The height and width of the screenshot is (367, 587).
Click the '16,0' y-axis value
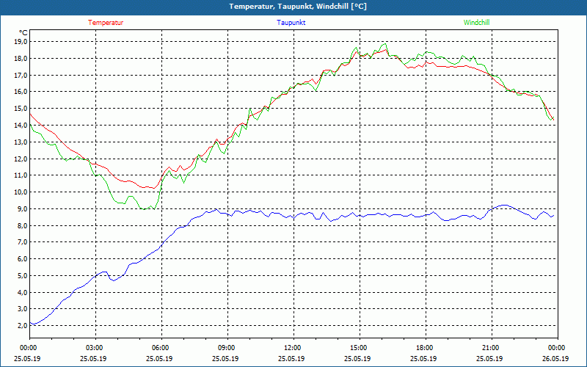point(21,92)
